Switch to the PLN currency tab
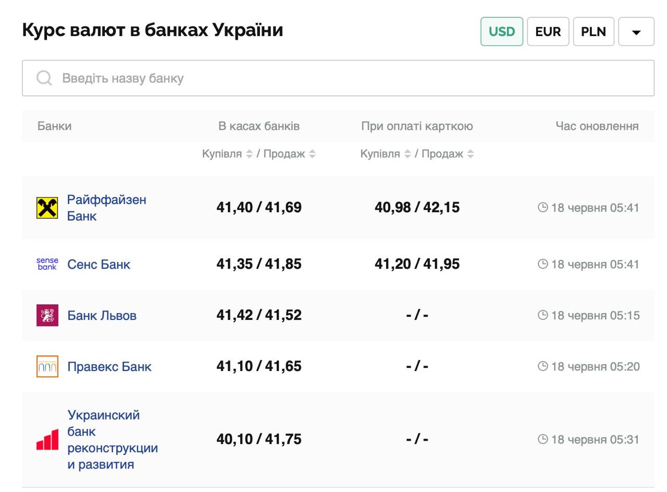The image size is (667, 492). pos(594,32)
